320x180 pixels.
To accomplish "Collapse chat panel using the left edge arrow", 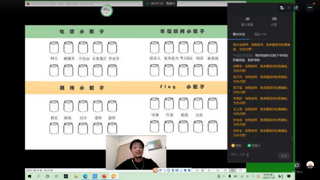I will click(229, 90).
